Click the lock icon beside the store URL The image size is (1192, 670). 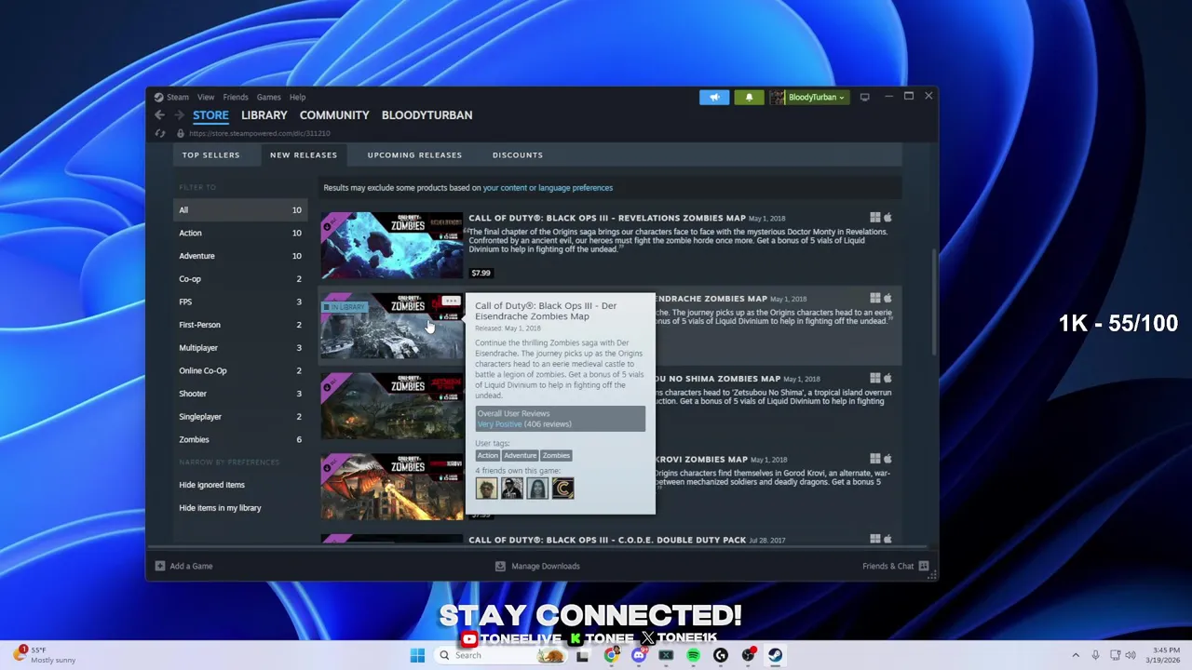click(181, 133)
